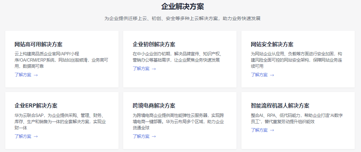Viewport: 361px width, 152px height.
Task: Click the arrow icon under 跨境电商解决方案
Action: pyautogui.click(x=154, y=137)
